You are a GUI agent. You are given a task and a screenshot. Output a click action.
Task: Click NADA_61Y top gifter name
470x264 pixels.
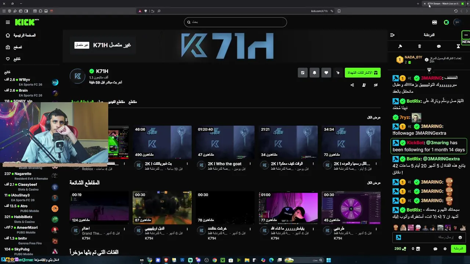pos(413,58)
